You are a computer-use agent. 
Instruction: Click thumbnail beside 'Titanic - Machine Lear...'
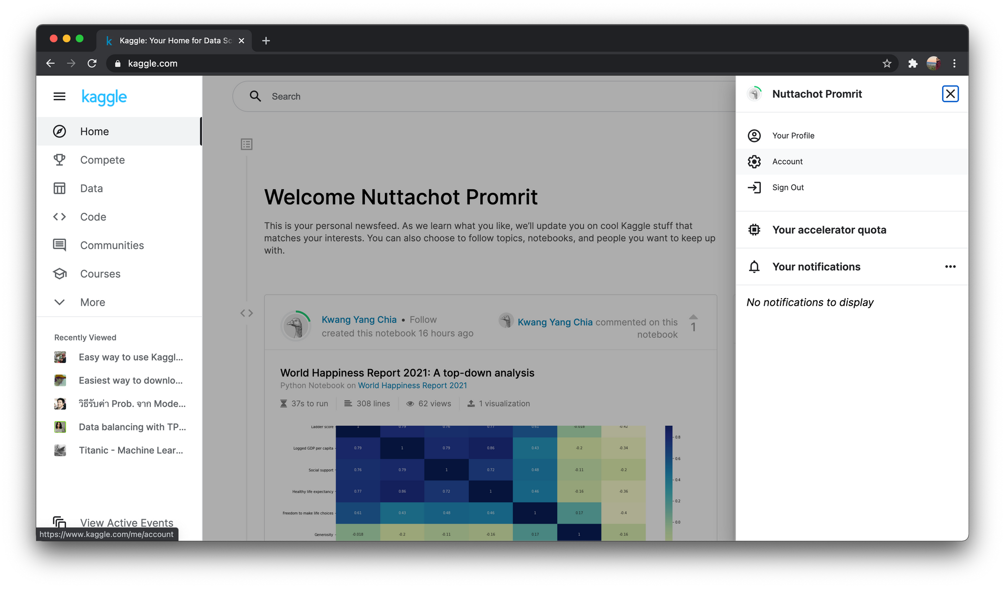[60, 450]
